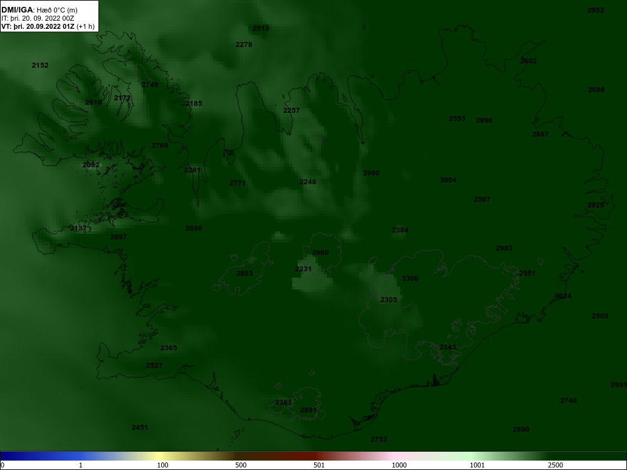
Task: Click the 2451 height value
Action: [140, 427]
